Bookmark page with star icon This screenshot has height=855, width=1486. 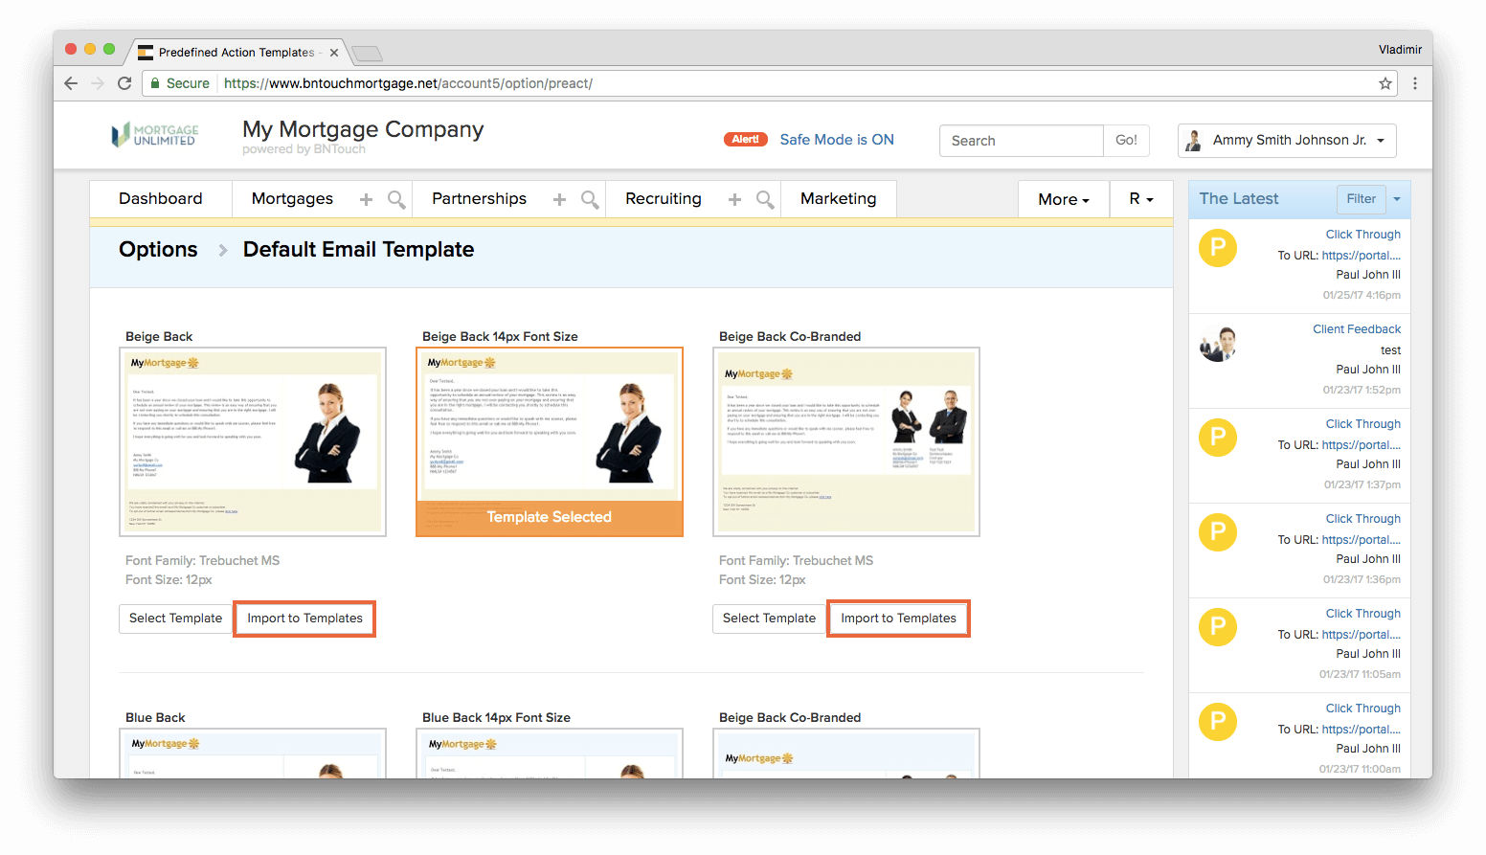tap(1385, 83)
